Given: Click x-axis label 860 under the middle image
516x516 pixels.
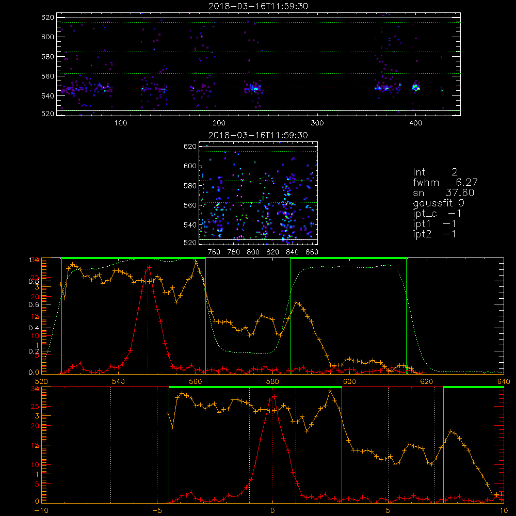Looking at the screenshot, I should (x=312, y=252).
